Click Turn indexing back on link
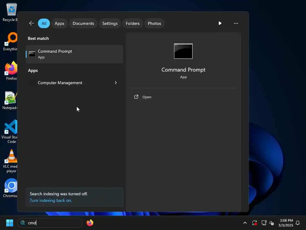The height and width of the screenshot is (230, 306). [x=51, y=200]
